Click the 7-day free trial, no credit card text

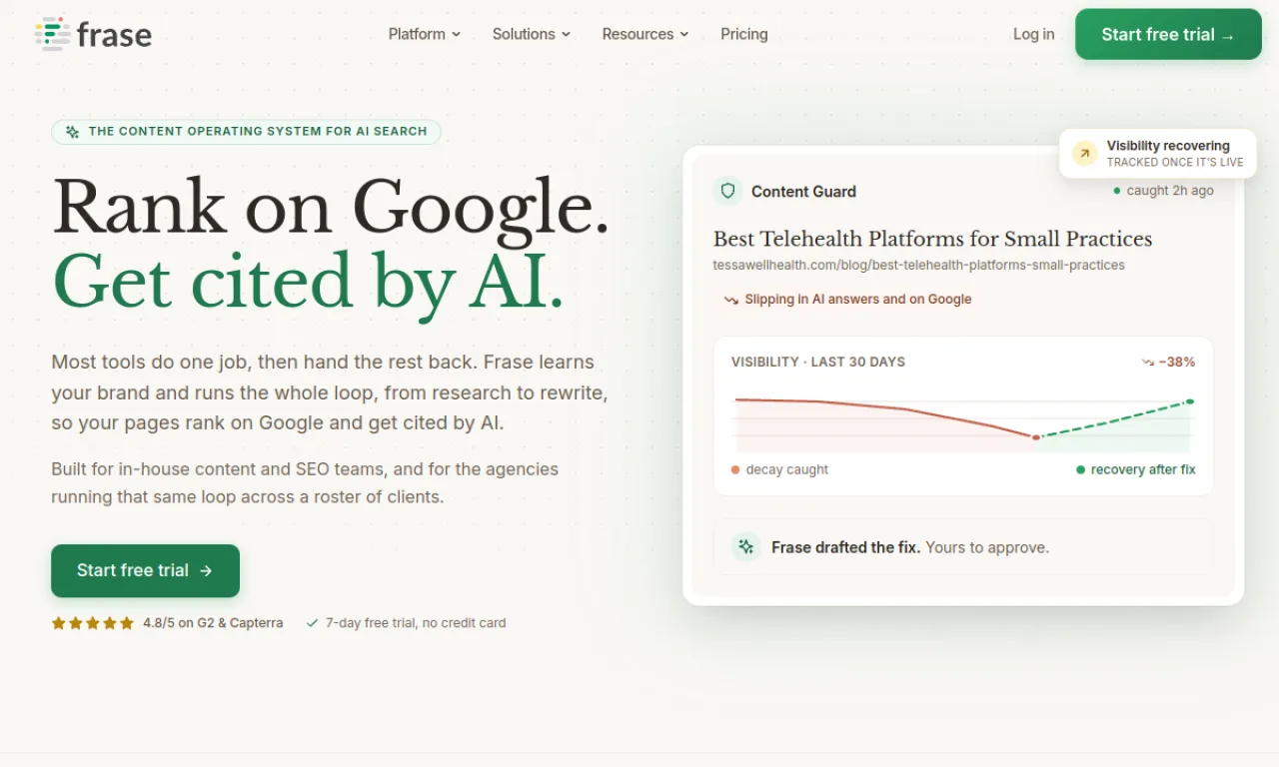coord(416,623)
